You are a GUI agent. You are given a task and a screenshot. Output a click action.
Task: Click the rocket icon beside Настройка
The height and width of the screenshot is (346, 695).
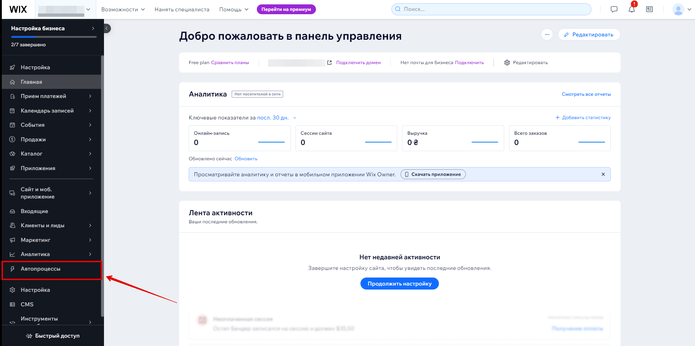pyautogui.click(x=12, y=67)
